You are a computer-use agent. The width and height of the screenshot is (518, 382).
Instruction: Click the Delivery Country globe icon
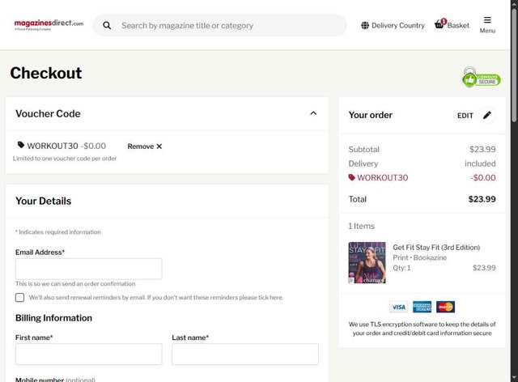click(365, 25)
